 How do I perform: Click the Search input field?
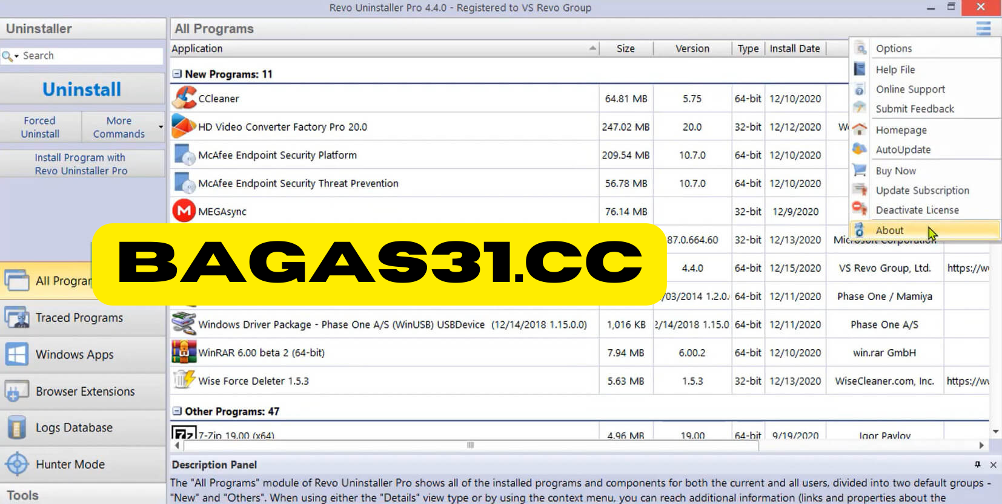91,56
